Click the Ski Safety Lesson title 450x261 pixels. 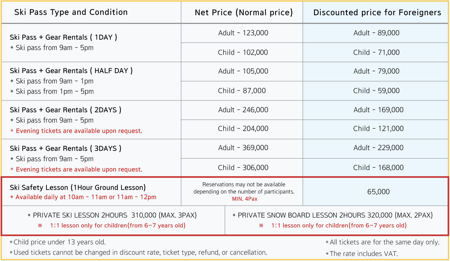tap(78, 187)
